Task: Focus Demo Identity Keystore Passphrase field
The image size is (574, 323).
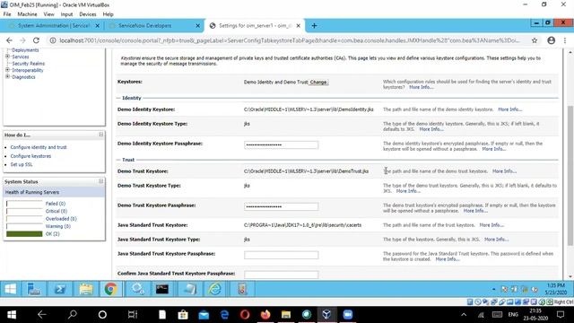Action: click(281, 145)
